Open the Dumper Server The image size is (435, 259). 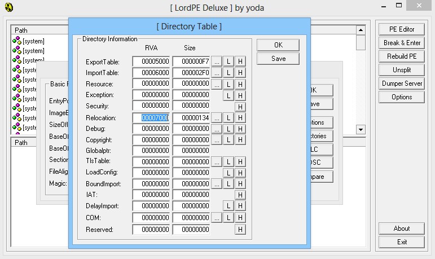coord(402,84)
